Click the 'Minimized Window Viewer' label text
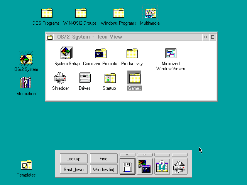The image size is (247, 185). pos(171,66)
